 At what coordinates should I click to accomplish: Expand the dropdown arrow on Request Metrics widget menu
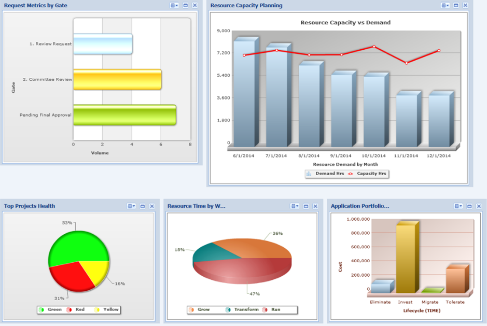tap(177, 5)
